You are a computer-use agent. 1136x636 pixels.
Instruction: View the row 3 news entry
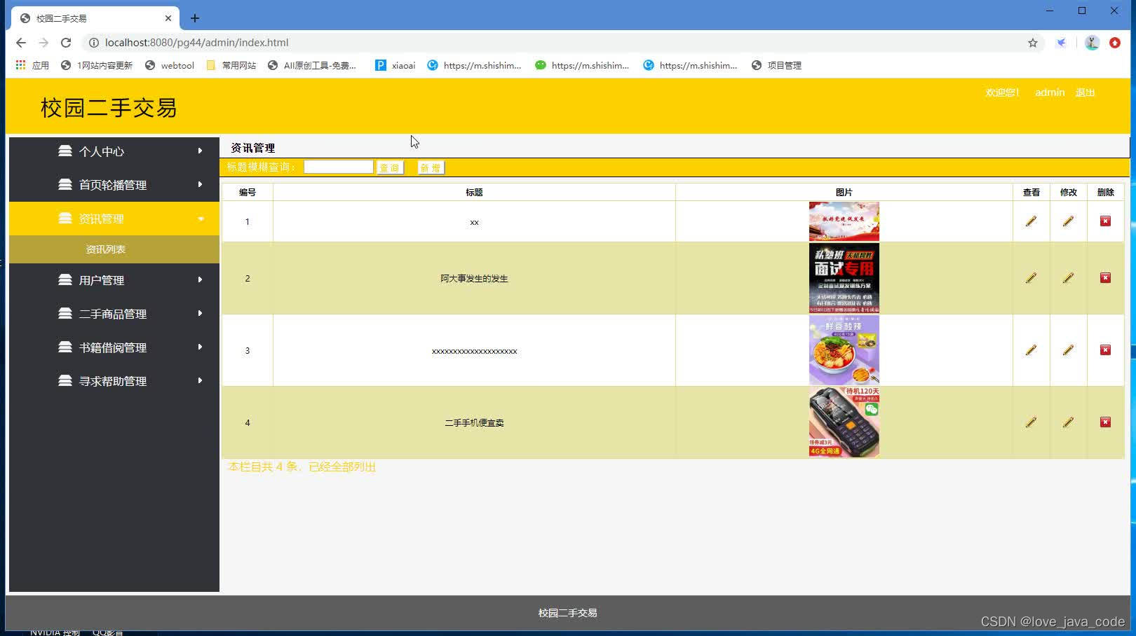pyautogui.click(x=1031, y=350)
